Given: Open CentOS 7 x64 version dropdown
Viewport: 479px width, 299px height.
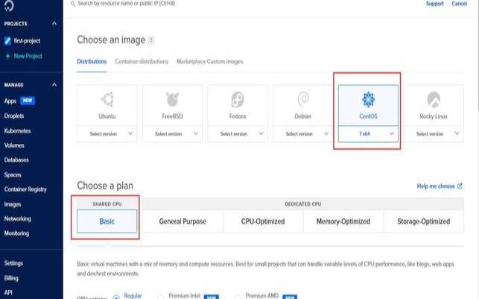Looking at the screenshot, I should [369, 134].
